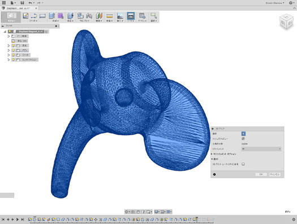This screenshot has height=224, width=297.
Task: Click the Press Pull modify icon
Action: (x=70, y=16)
